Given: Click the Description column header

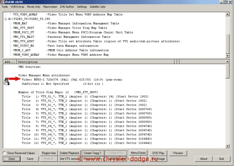Looking at the screenshot, I should tap(96, 62).
